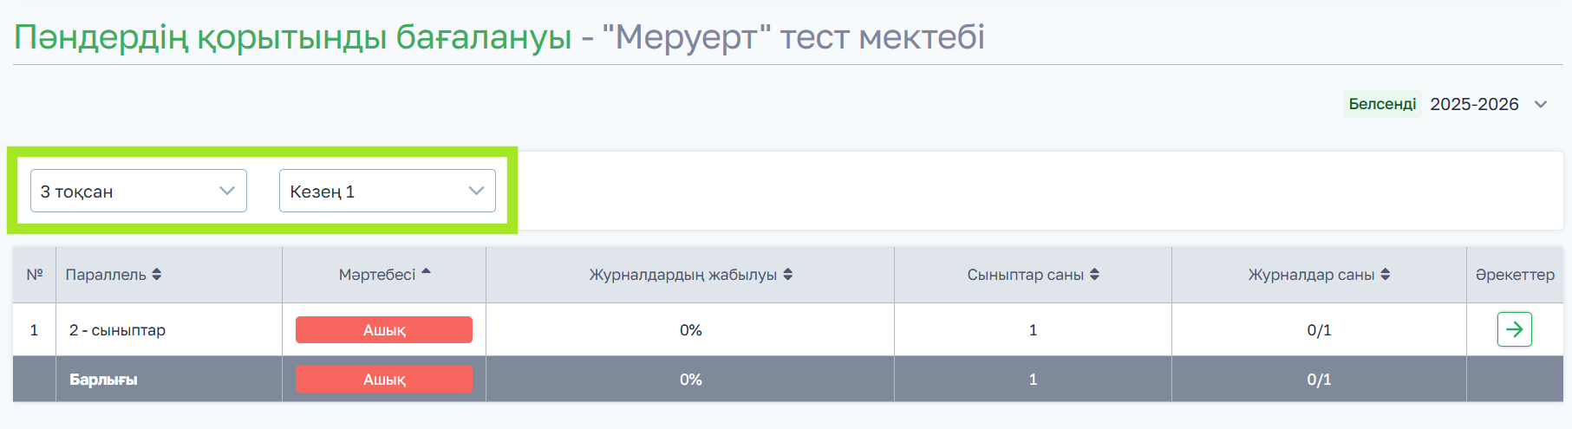This screenshot has height=429, width=1572.
Task: Select the '2 - сыныптар' row cell
Action: pos(117,330)
